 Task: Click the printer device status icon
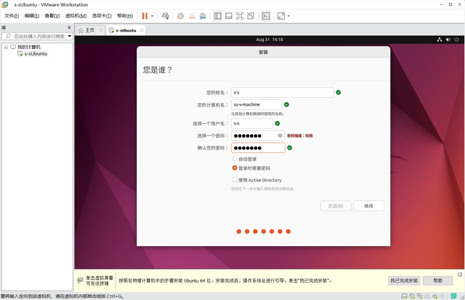pos(427,297)
